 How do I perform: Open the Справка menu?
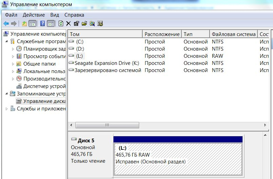click(74, 15)
